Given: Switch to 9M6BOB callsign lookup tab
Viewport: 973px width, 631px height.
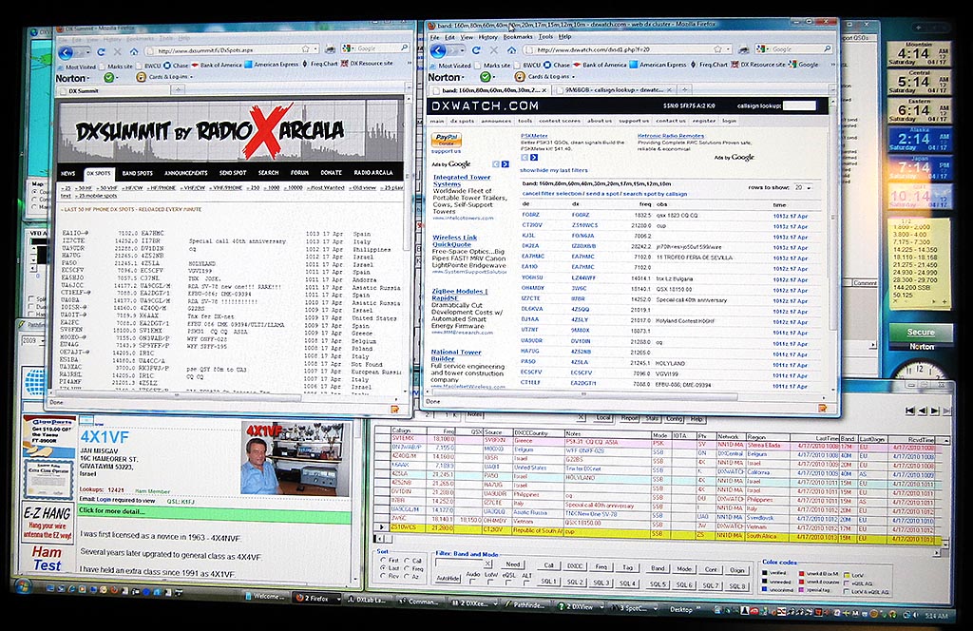Looking at the screenshot, I should [613, 90].
